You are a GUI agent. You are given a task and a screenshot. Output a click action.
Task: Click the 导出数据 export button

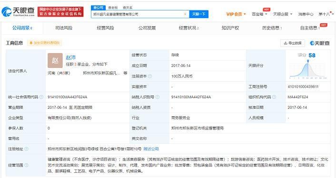(293, 43)
